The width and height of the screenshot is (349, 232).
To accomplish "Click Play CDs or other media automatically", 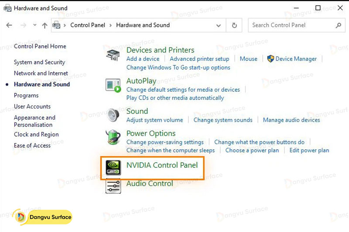I will [x=175, y=98].
